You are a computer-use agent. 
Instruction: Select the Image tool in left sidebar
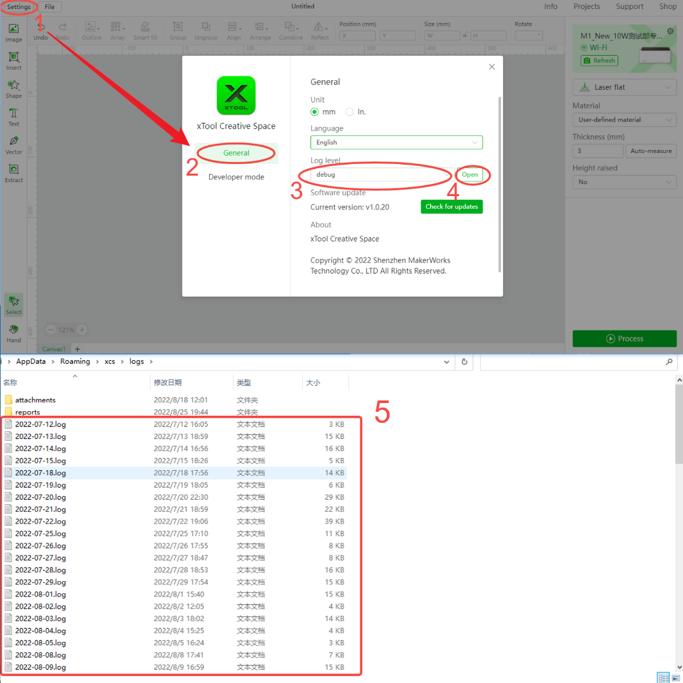coord(13,32)
